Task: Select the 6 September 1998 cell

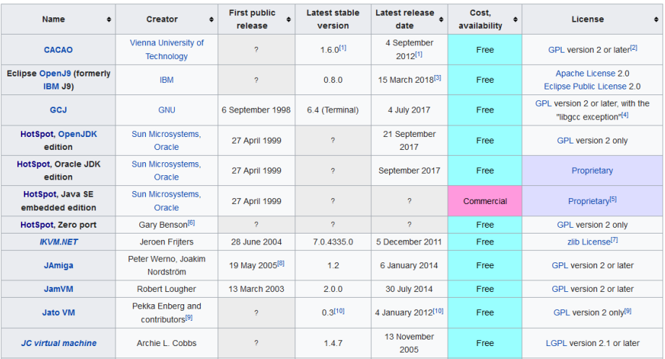Action: (256, 110)
